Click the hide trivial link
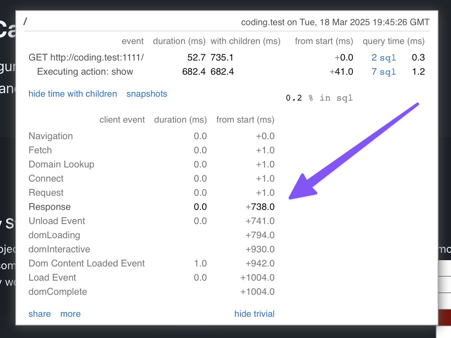 pos(254,314)
